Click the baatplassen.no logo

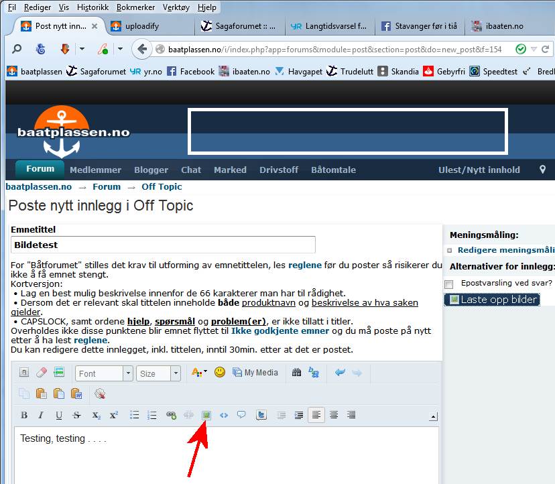[x=73, y=132]
